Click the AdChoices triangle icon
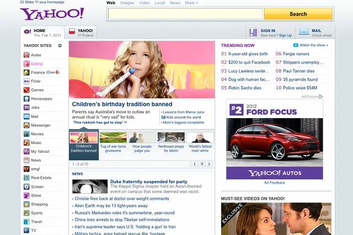 pos(321,97)
